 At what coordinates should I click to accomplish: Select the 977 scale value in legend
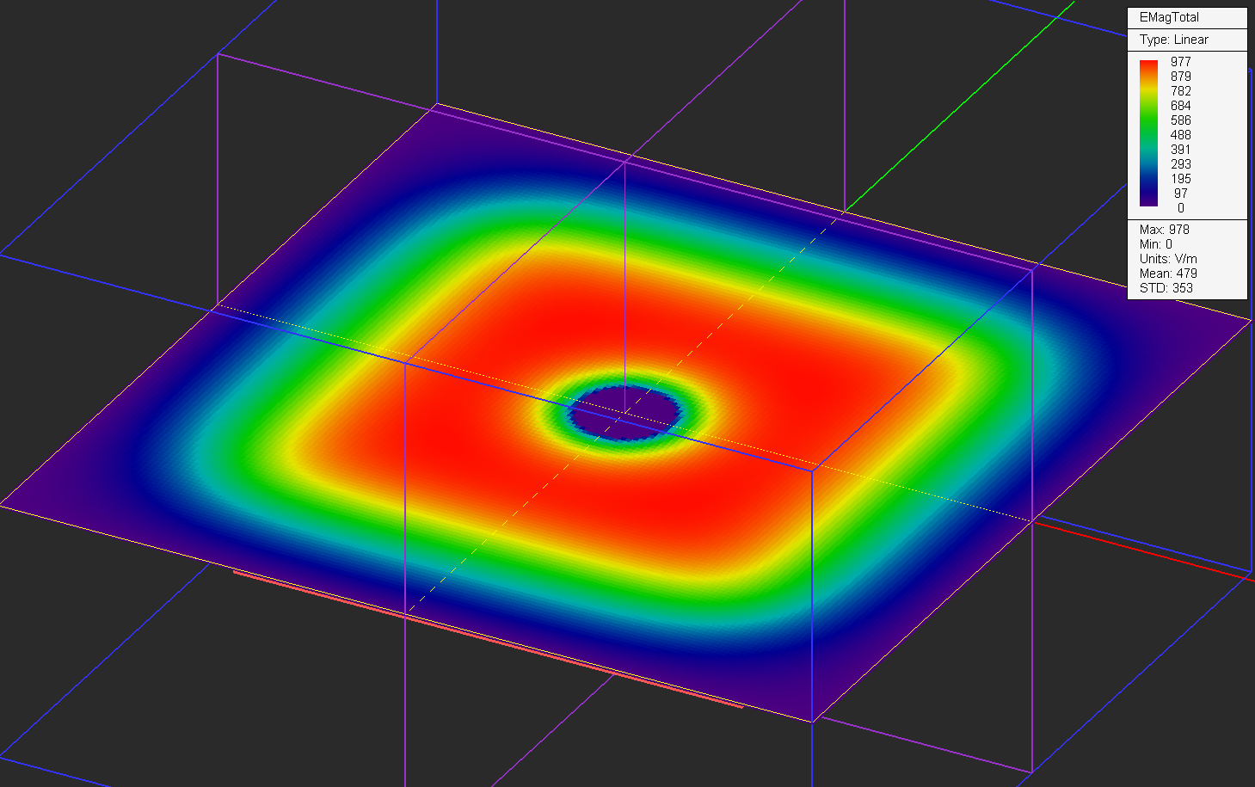[1180, 62]
